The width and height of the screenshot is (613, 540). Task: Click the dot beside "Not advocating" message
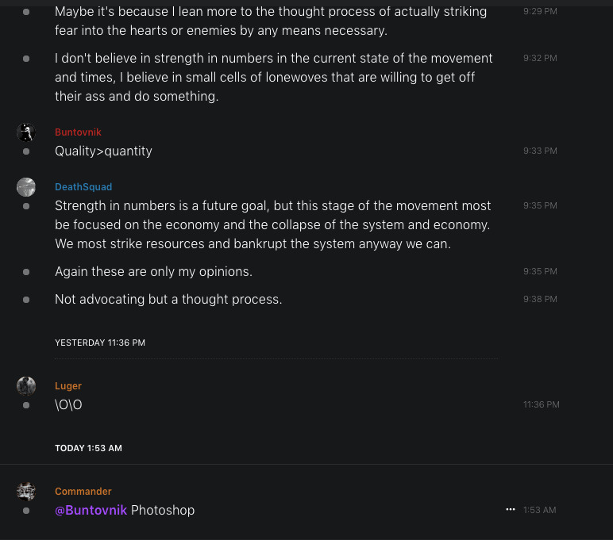26,300
